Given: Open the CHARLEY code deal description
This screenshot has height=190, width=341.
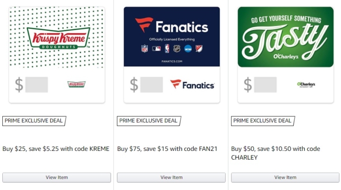Looking at the screenshot, I should [276, 153].
